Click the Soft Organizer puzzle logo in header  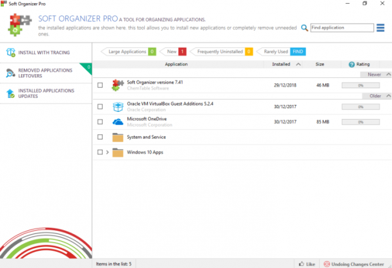[20, 25]
